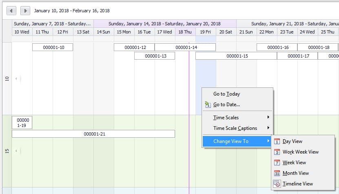Click the 18 Thu day header
This screenshot has height=194, width=339.
coord(185,32)
